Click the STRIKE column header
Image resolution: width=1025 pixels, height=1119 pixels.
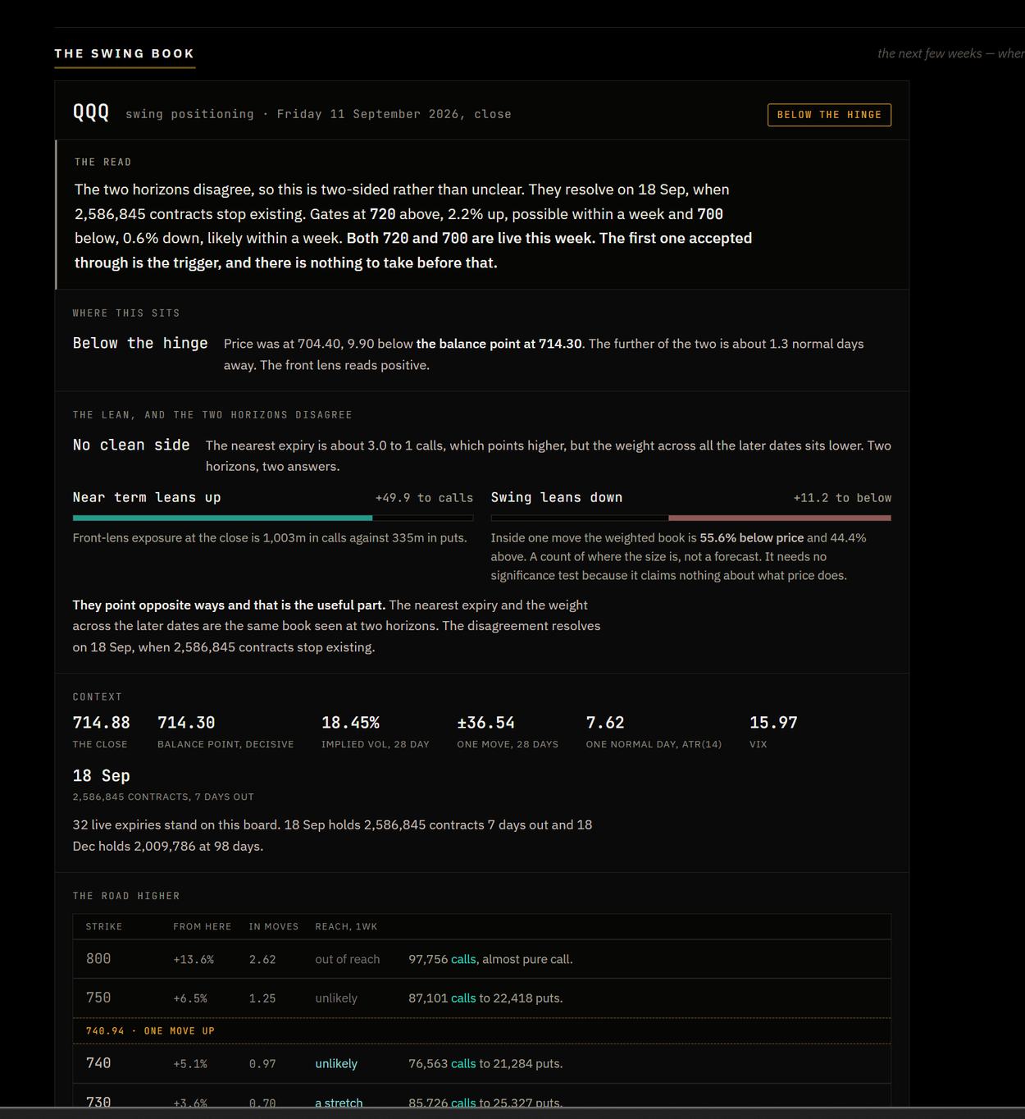104,927
